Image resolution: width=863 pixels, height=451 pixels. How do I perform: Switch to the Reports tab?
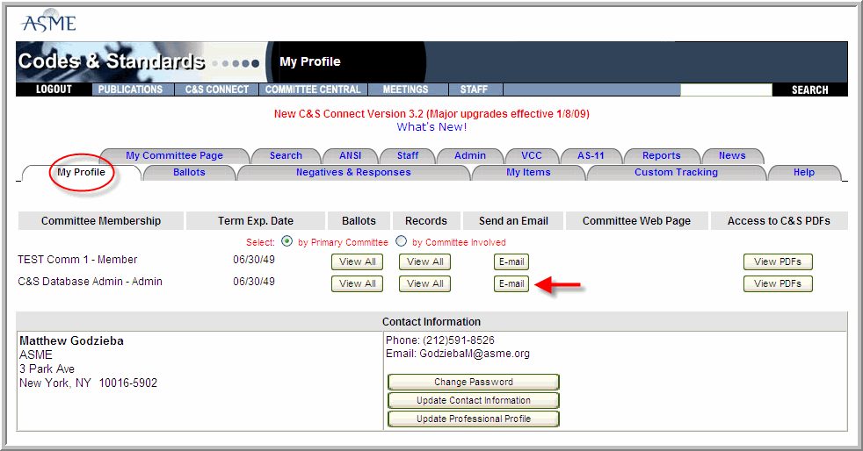coord(662,155)
